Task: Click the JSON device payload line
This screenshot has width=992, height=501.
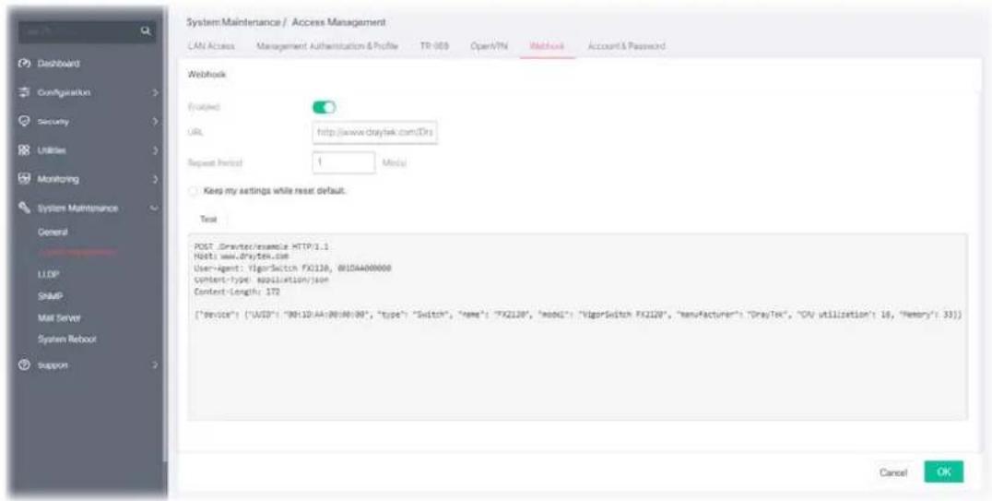Action: click(578, 314)
